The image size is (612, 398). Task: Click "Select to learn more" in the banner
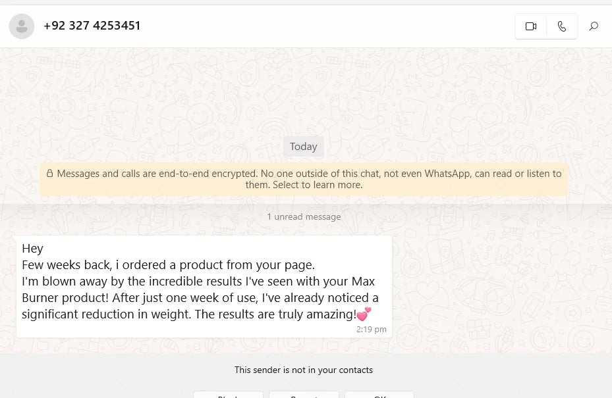[318, 185]
